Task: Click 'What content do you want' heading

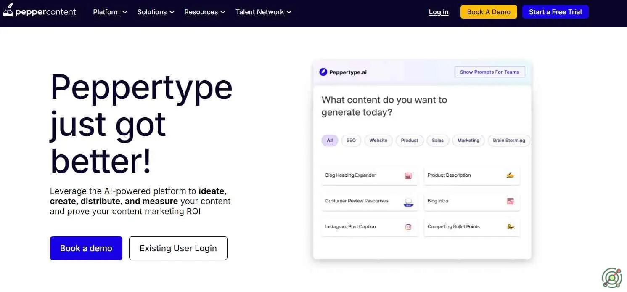Action: click(x=384, y=106)
